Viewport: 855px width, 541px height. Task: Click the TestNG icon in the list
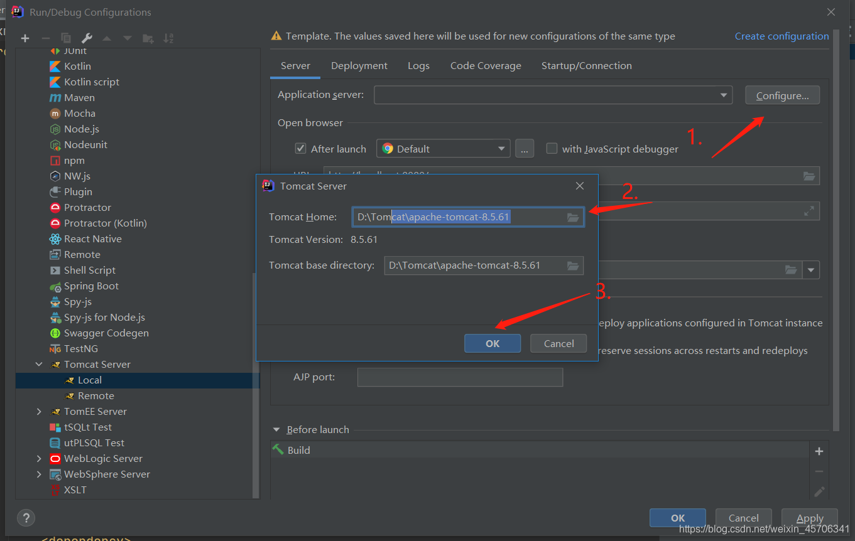pos(55,349)
